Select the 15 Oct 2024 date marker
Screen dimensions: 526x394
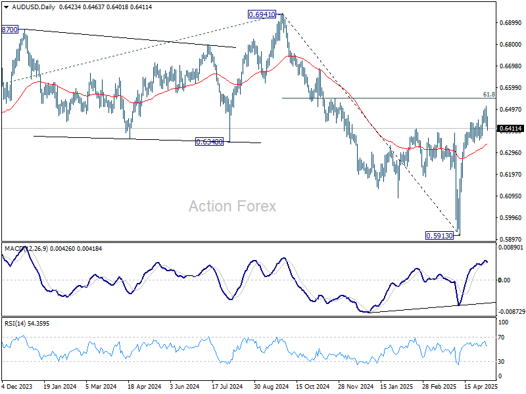313,387
